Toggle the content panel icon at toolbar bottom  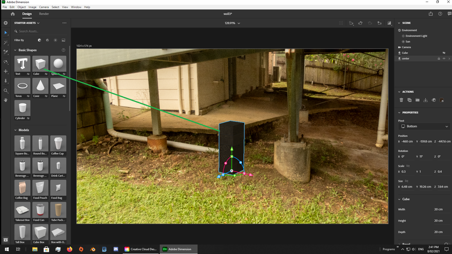[x=5, y=240]
